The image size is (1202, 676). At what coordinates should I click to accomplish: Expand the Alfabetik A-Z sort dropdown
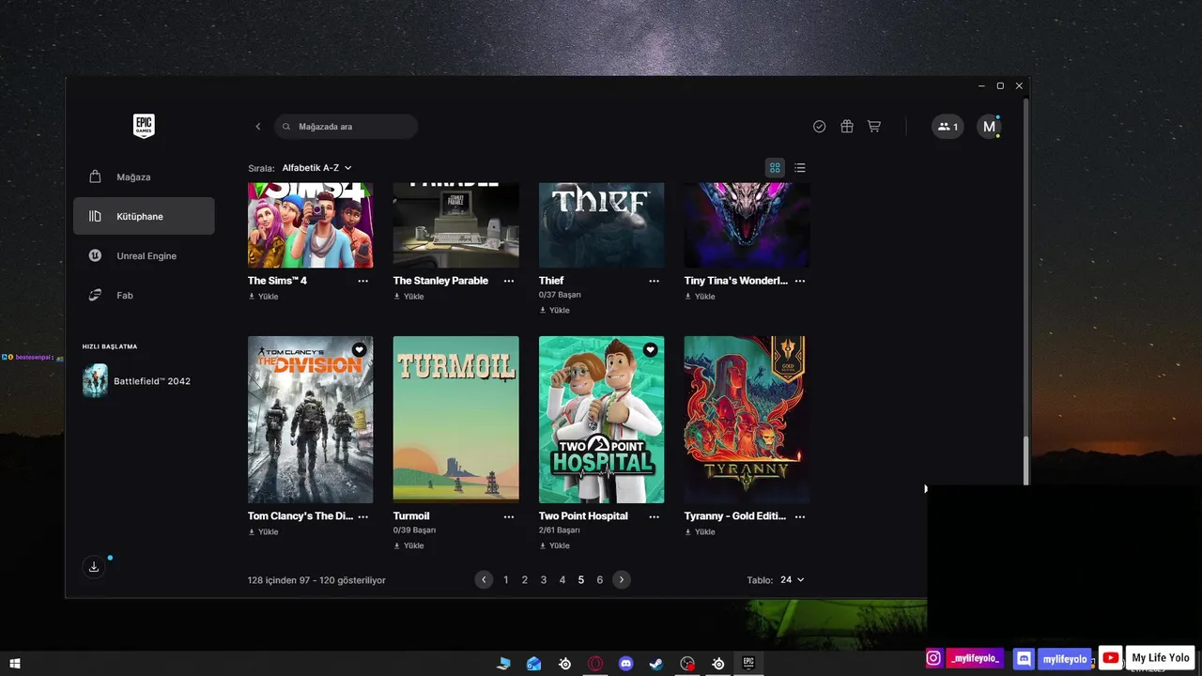coord(317,168)
